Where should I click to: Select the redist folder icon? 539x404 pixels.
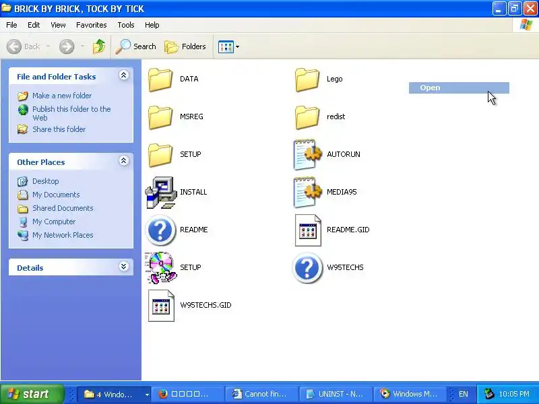[307, 117]
